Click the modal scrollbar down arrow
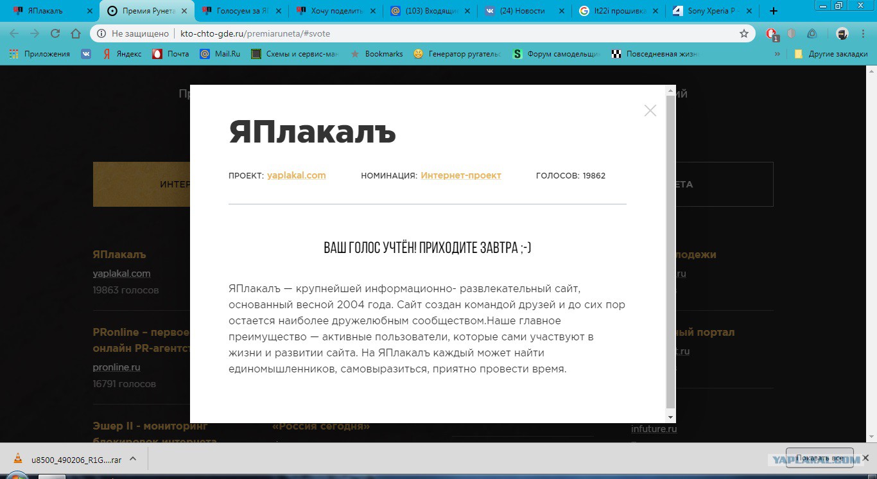The width and height of the screenshot is (877, 479). point(671,418)
